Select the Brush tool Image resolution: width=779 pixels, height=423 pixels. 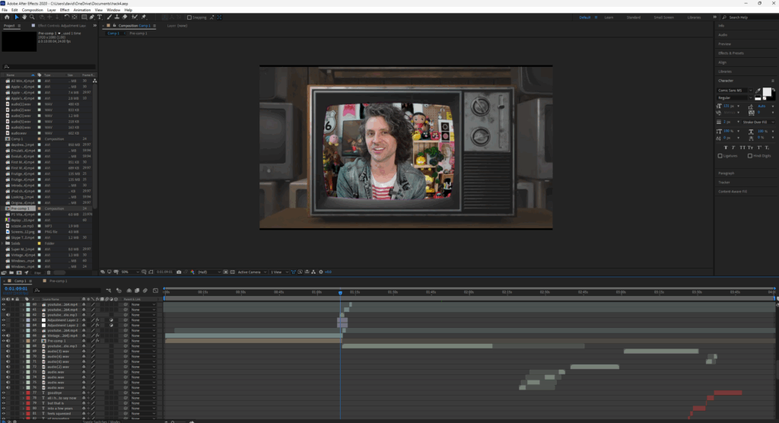(x=110, y=17)
